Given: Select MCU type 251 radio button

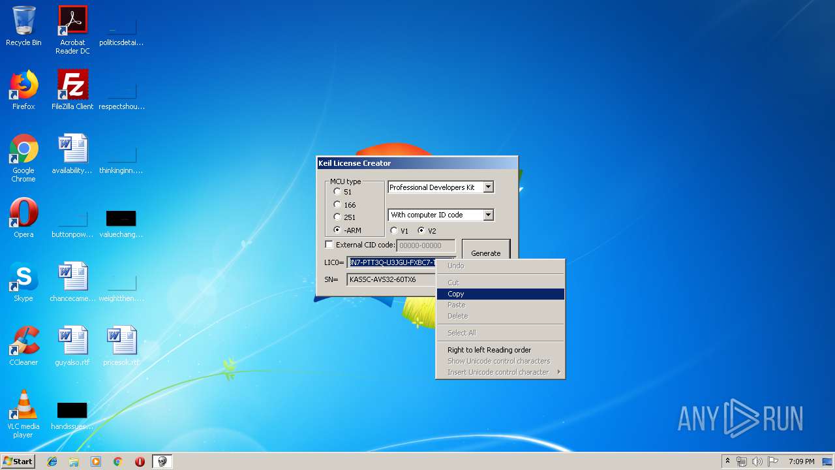Looking at the screenshot, I should [337, 217].
